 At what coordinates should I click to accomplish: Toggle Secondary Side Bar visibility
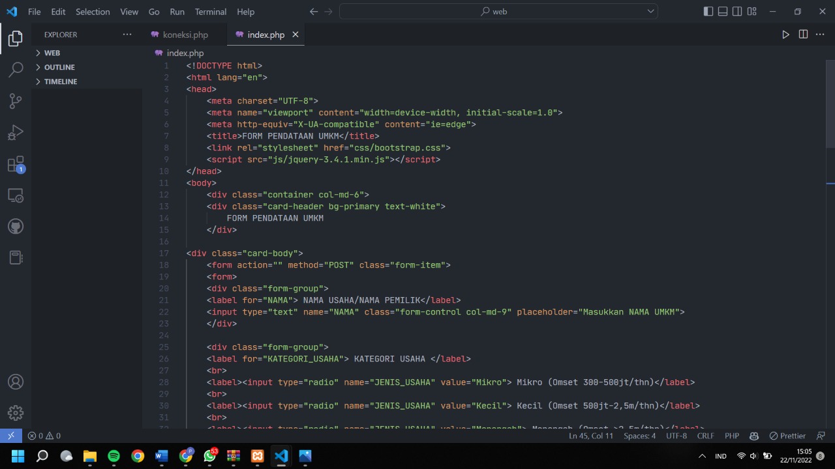pos(737,12)
